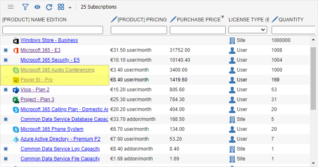
Task: Expand the view options dropdown arrow
Action: click(70, 8)
